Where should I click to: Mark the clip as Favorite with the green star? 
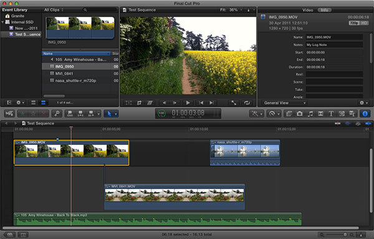(x=22, y=114)
